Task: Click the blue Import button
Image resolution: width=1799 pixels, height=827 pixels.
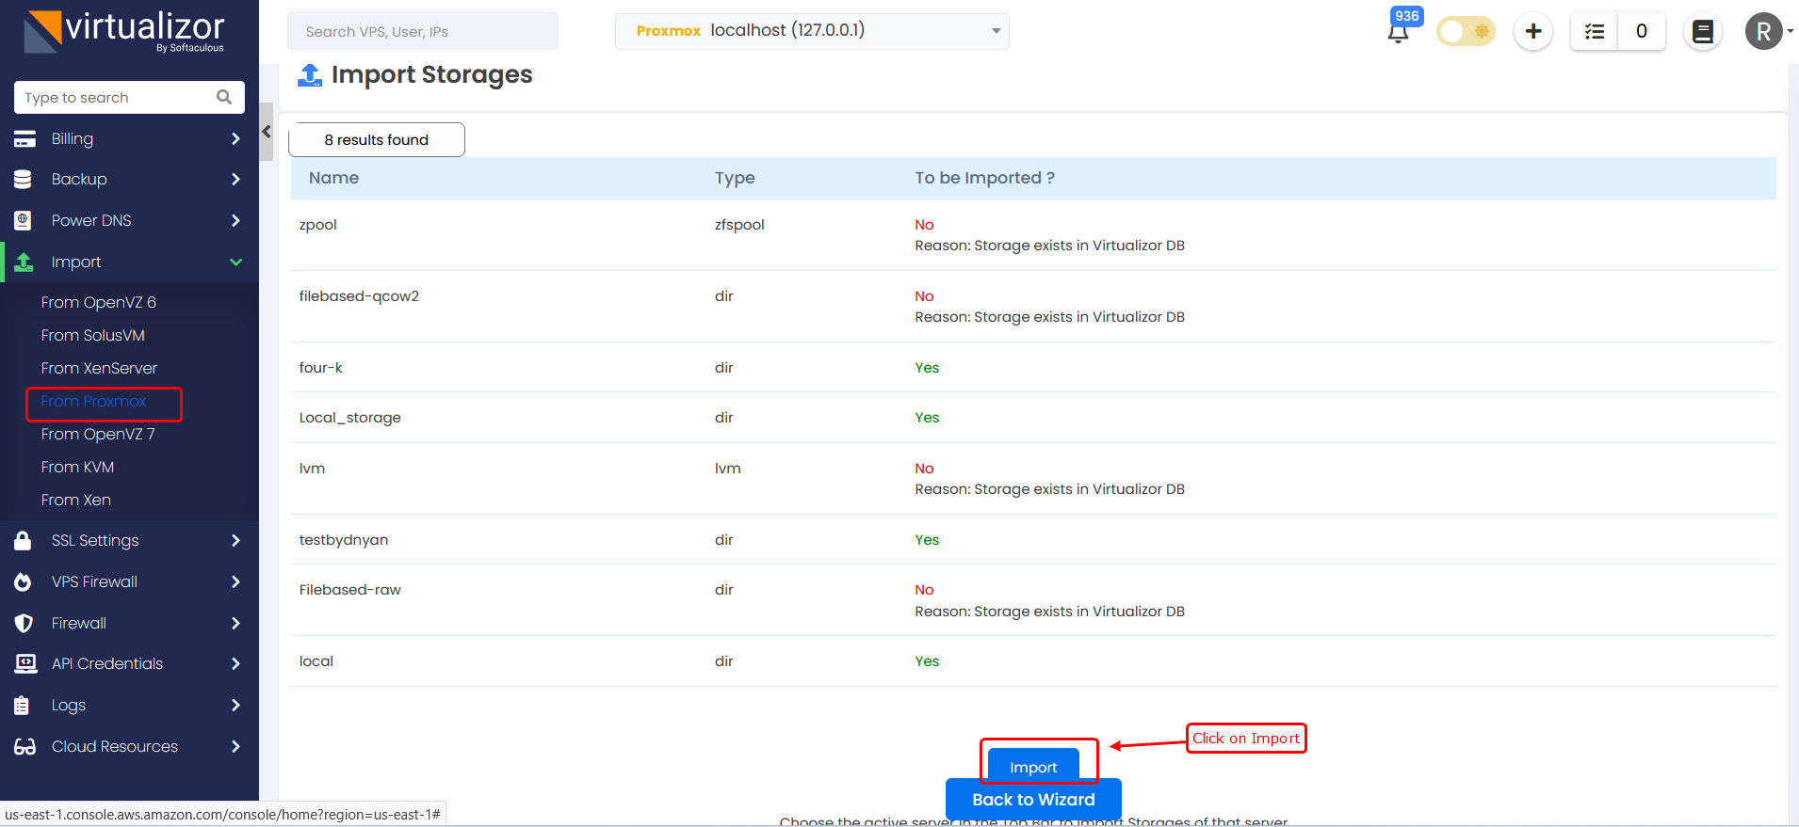Action: (x=1033, y=766)
